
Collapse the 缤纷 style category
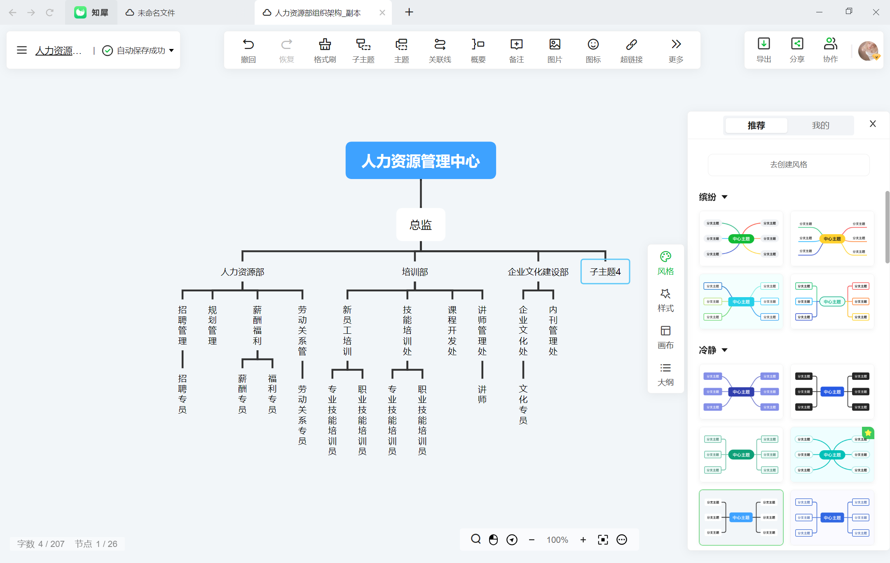pos(725,197)
